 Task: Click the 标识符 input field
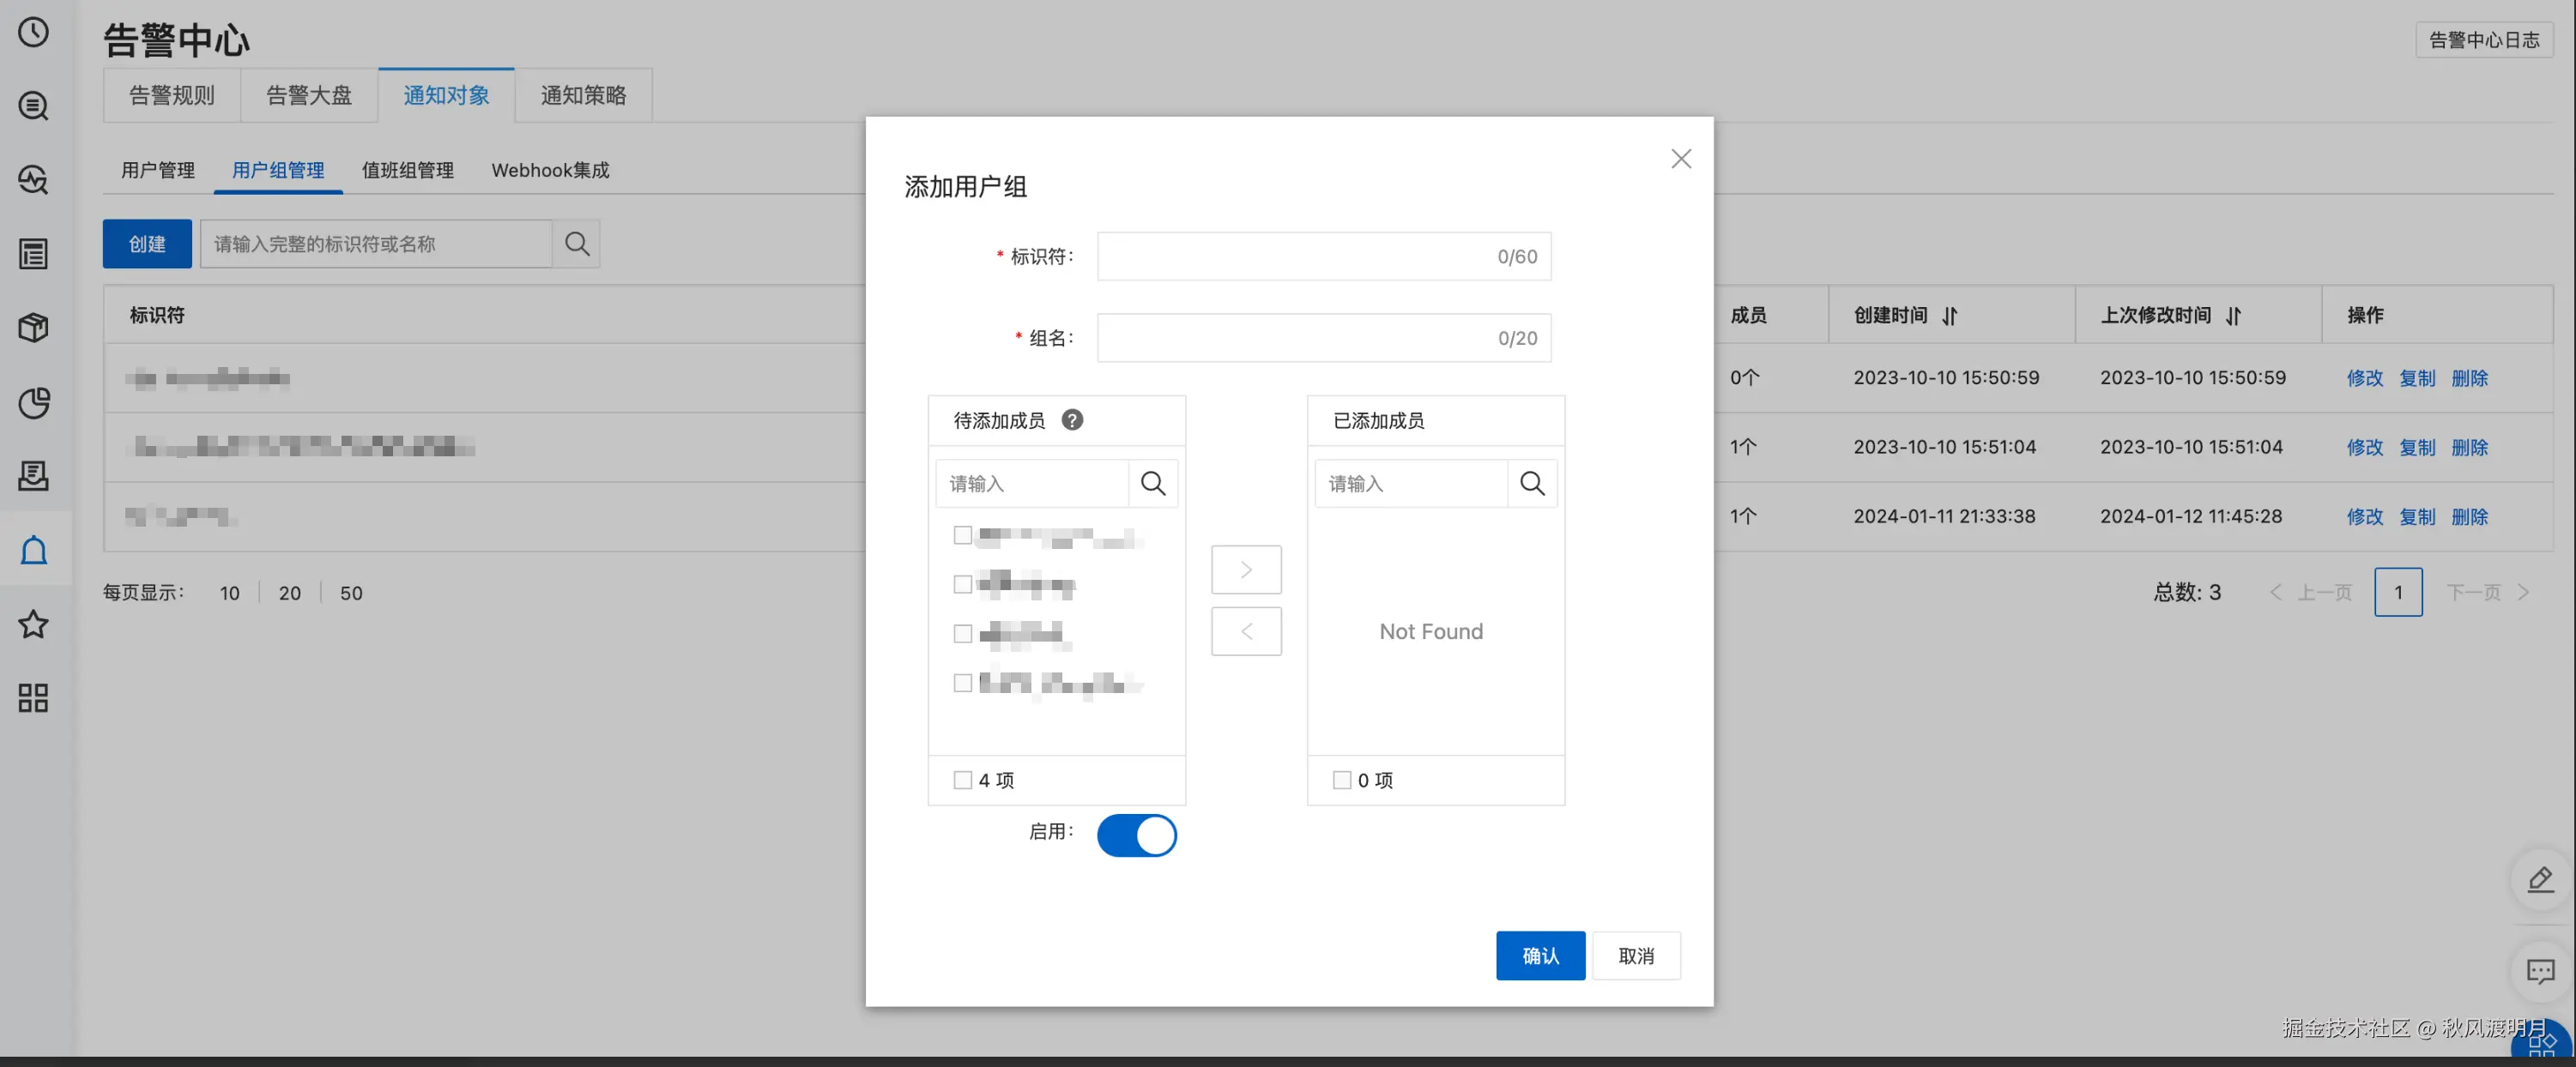click(1290, 257)
